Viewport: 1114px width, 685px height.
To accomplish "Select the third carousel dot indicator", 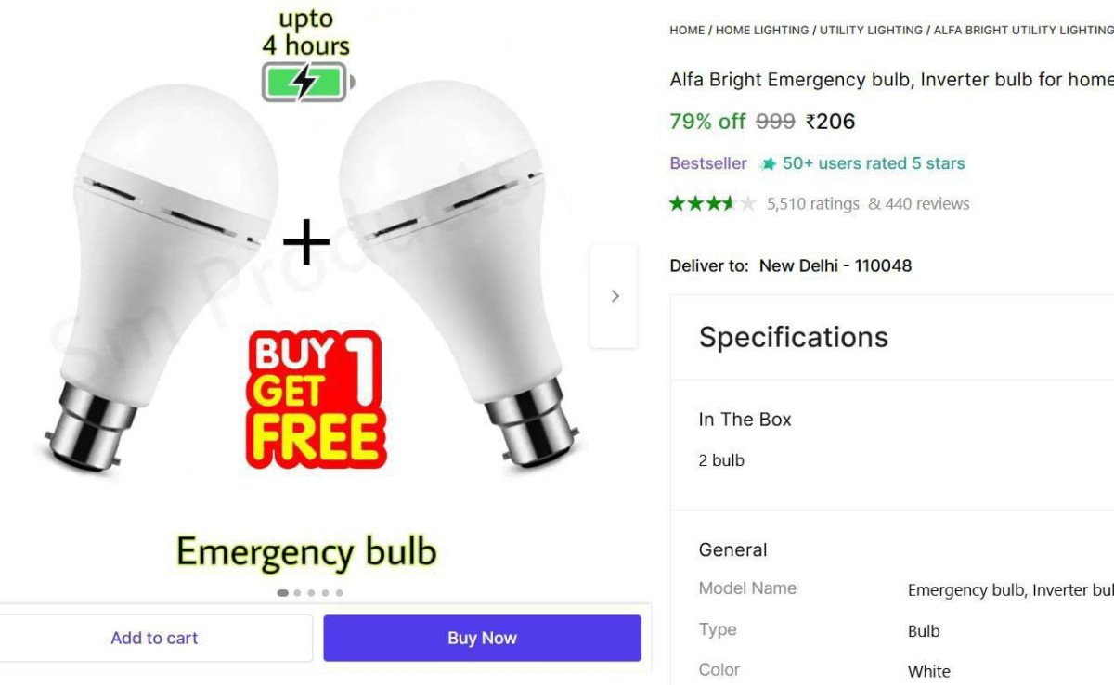I will click(311, 593).
